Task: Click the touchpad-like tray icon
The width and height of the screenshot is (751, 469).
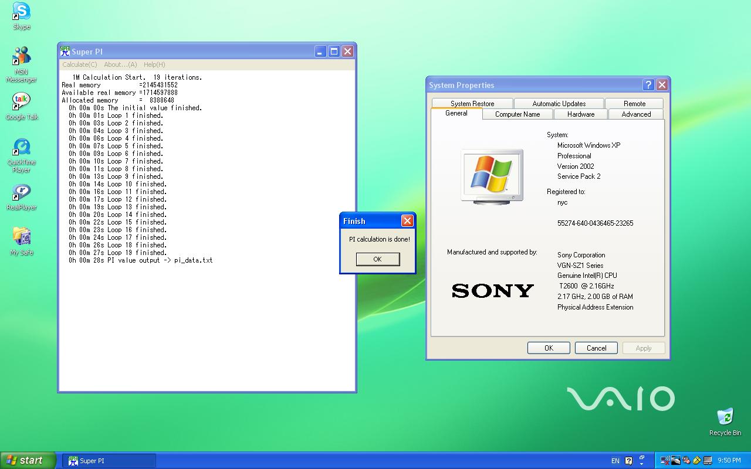Action: click(676, 460)
